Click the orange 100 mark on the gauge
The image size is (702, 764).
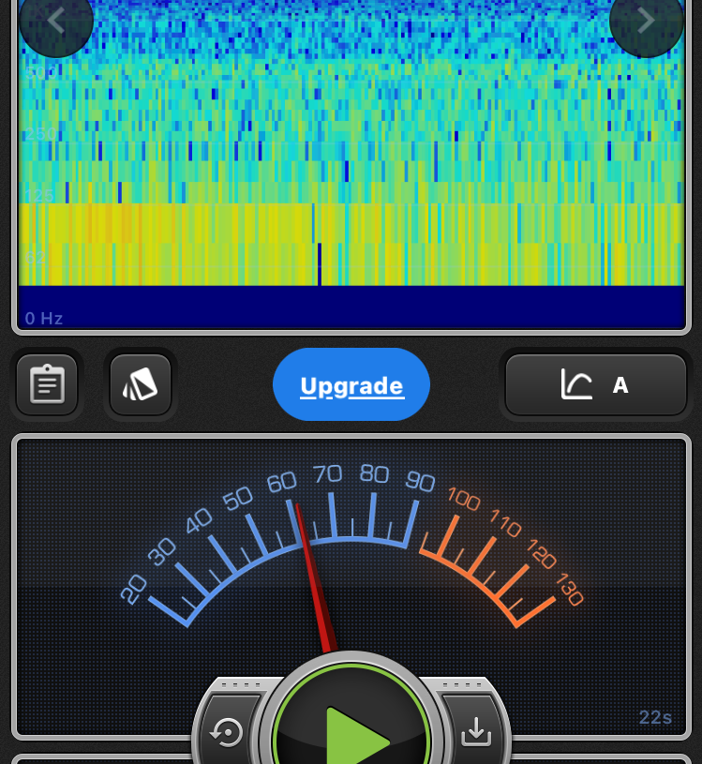click(x=463, y=499)
